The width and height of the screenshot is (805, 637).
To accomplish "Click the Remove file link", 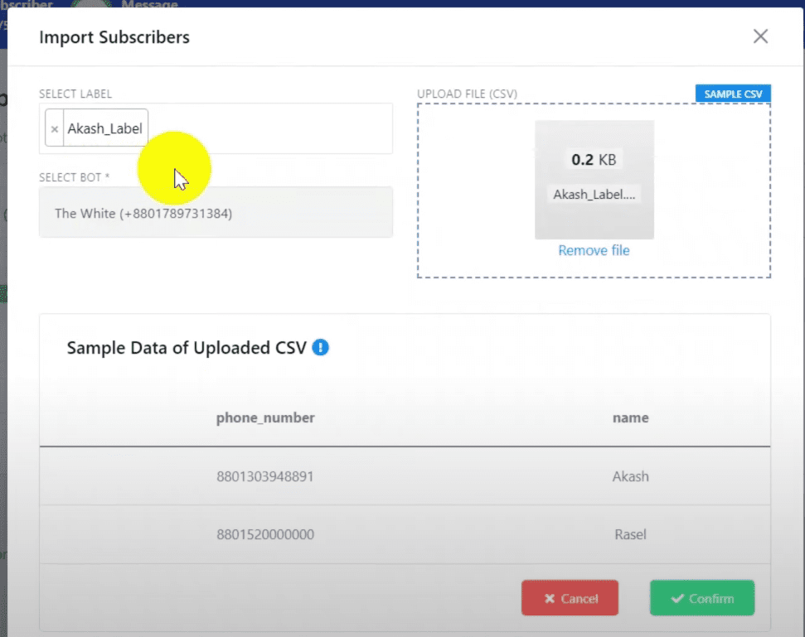I will (x=594, y=250).
